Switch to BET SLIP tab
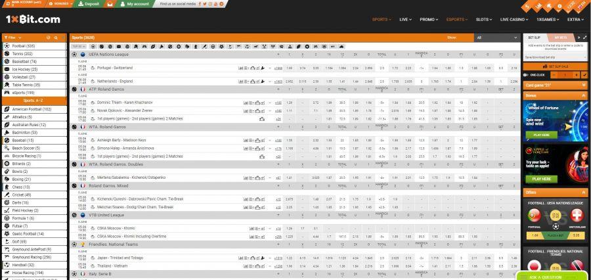This screenshot has height=280, width=591. [x=534, y=37]
